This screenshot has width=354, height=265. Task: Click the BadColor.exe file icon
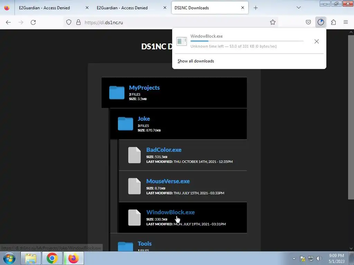(x=134, y=155)
